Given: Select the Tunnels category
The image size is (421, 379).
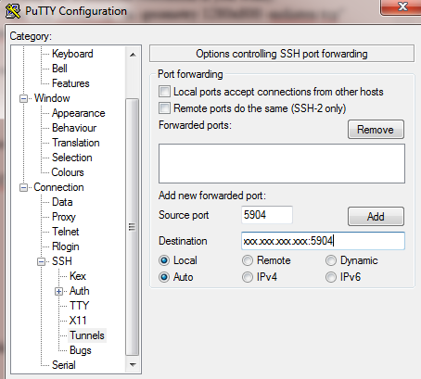Looking at the screenshot, I should pos(87,335).
